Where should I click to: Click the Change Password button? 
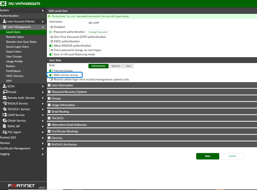pos(98,32)
